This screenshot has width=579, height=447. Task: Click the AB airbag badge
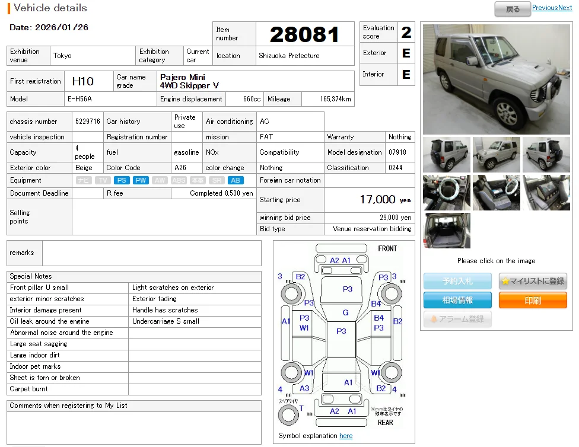pos(236,180)
